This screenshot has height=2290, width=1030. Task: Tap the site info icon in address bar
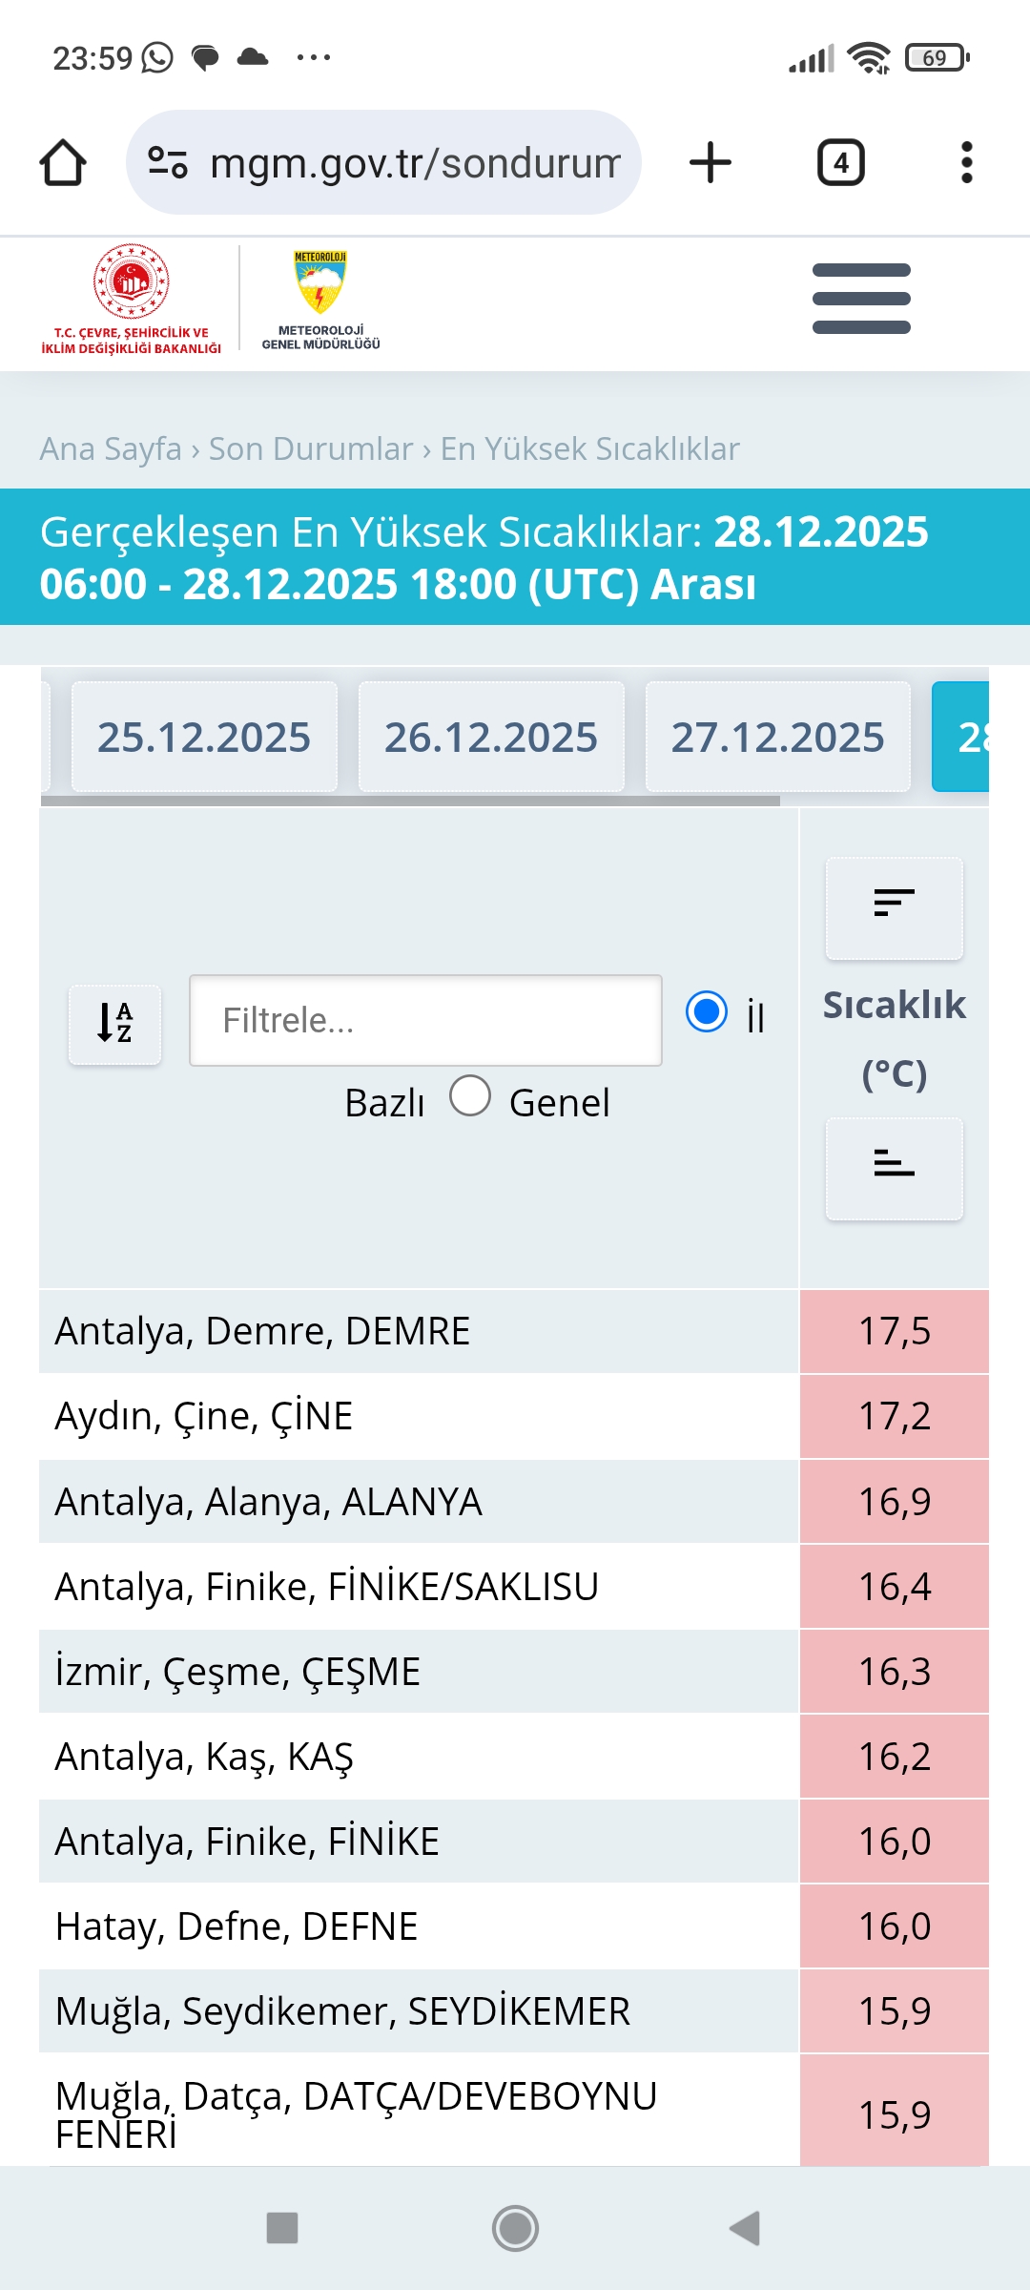pyautogui.click(x=168, y=162)
